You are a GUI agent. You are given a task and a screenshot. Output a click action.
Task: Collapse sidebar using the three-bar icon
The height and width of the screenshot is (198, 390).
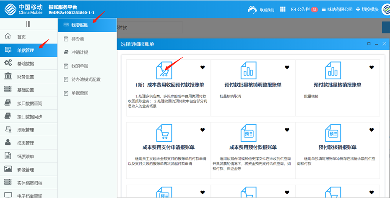click(x=29, y=24)
